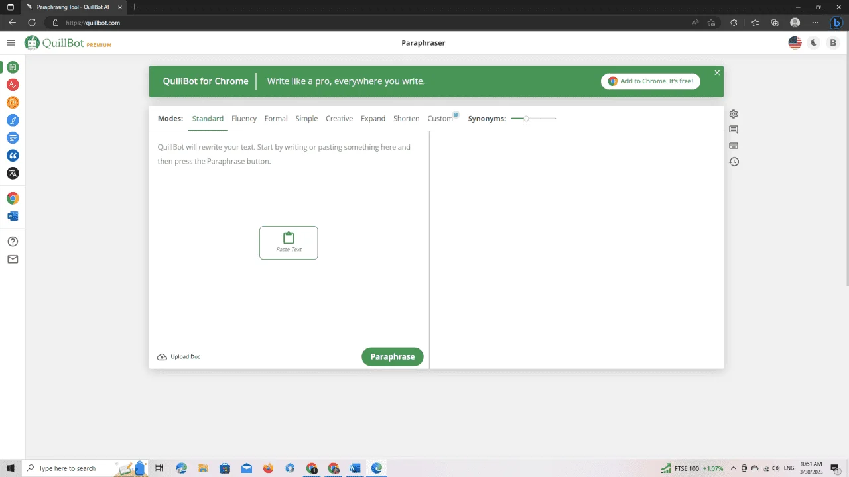Open the account 'B' profile avatar
The width and height of the screenshot is (849, 477).
(x=833, y=43)
